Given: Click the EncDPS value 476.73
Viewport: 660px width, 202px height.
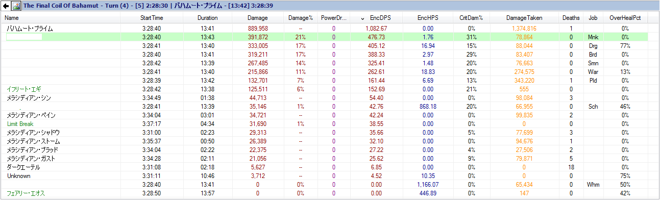Looking at the screenshot, I should pyautogui.click(x=376, y=37).
